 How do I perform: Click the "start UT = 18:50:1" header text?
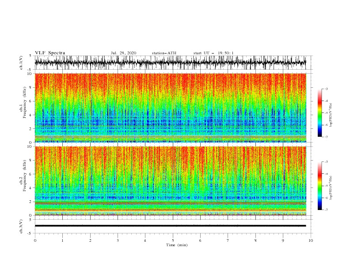[213, 53]
